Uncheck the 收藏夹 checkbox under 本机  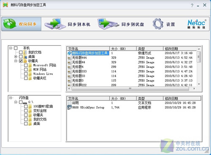(x=21, y=61)
